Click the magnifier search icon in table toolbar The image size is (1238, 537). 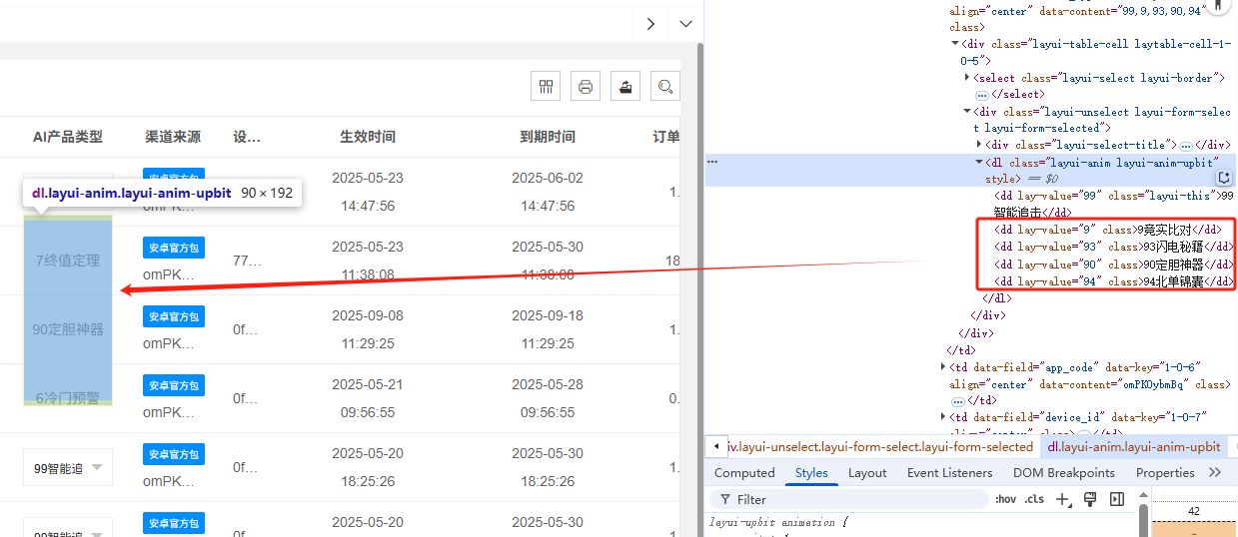(x=665, y=87)
